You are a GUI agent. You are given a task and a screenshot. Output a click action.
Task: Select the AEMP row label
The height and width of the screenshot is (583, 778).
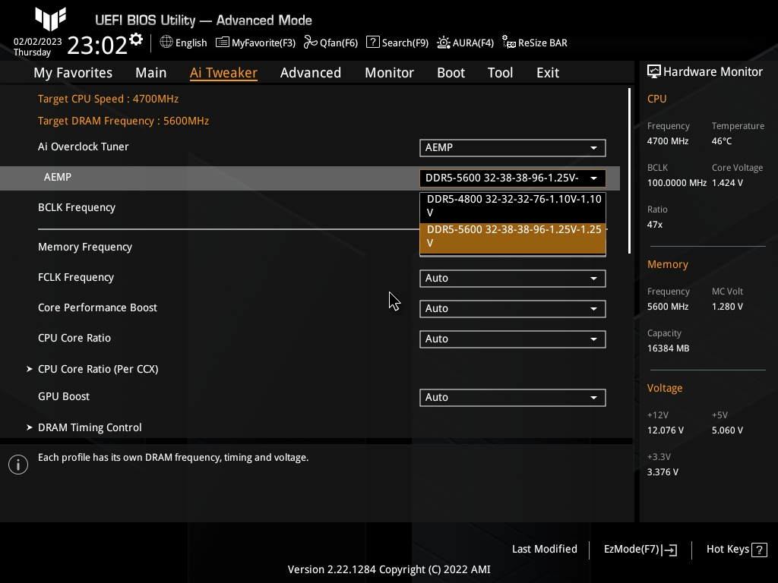(58, 177)
